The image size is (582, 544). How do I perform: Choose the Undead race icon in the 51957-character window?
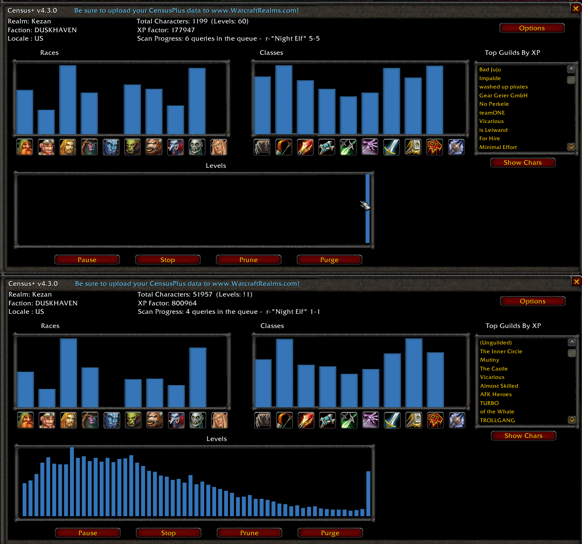(x=198, y=420)
